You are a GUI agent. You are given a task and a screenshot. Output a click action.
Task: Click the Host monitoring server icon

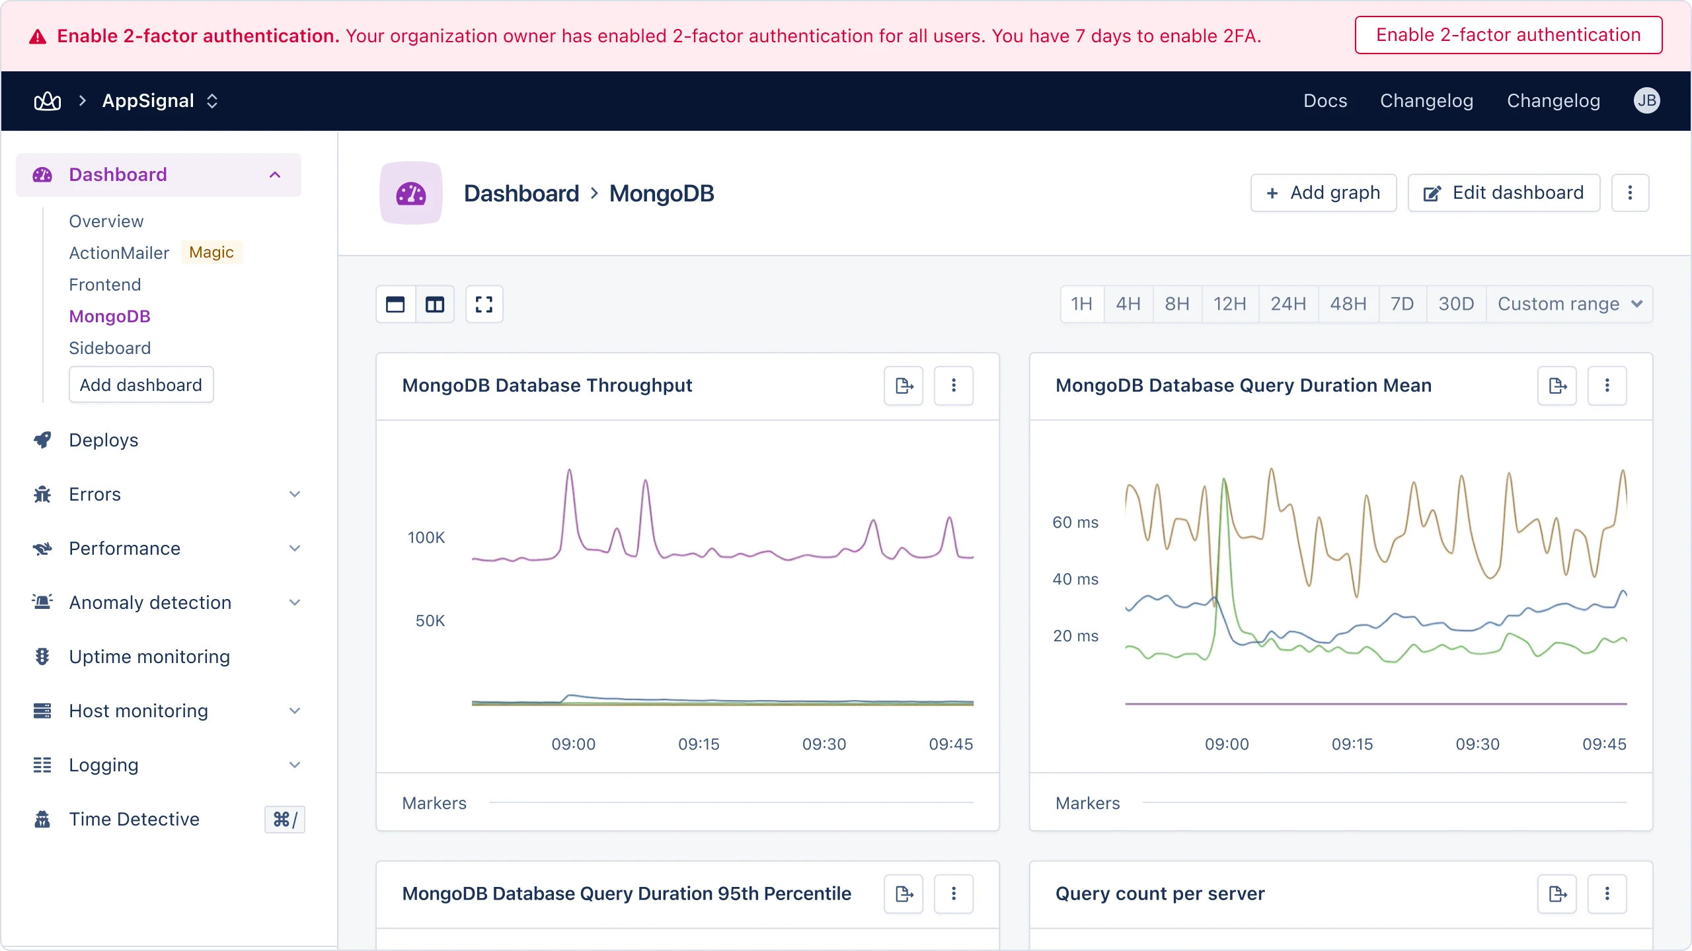click(x=42, y=711)
